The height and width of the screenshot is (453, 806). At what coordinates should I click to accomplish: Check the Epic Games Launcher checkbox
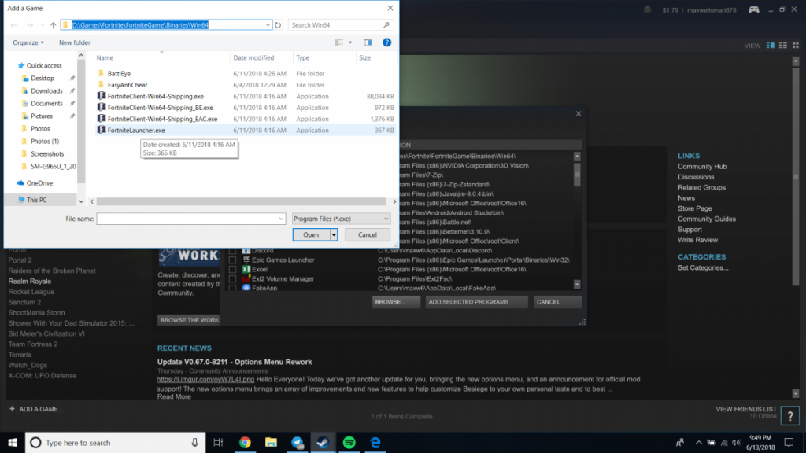coord(232,260)
